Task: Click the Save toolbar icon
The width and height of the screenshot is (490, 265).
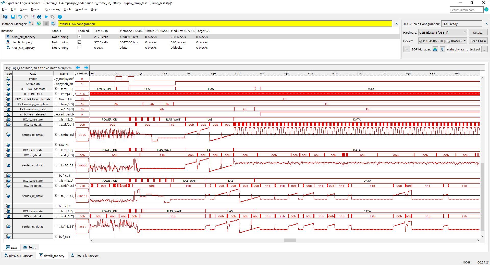Action: pos(13,17)
